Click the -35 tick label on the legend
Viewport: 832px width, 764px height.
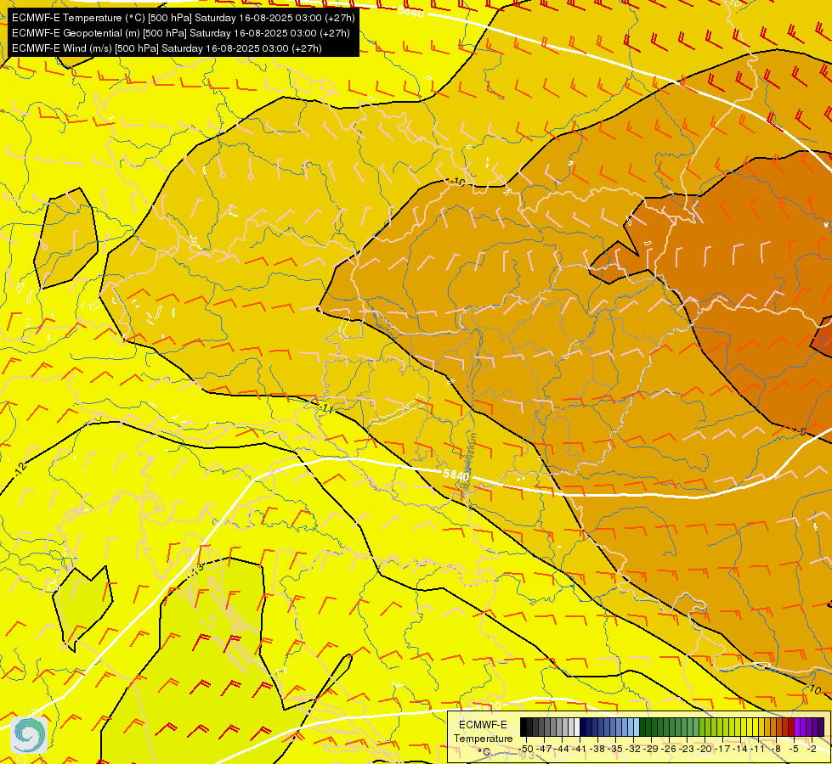[615, 750]
